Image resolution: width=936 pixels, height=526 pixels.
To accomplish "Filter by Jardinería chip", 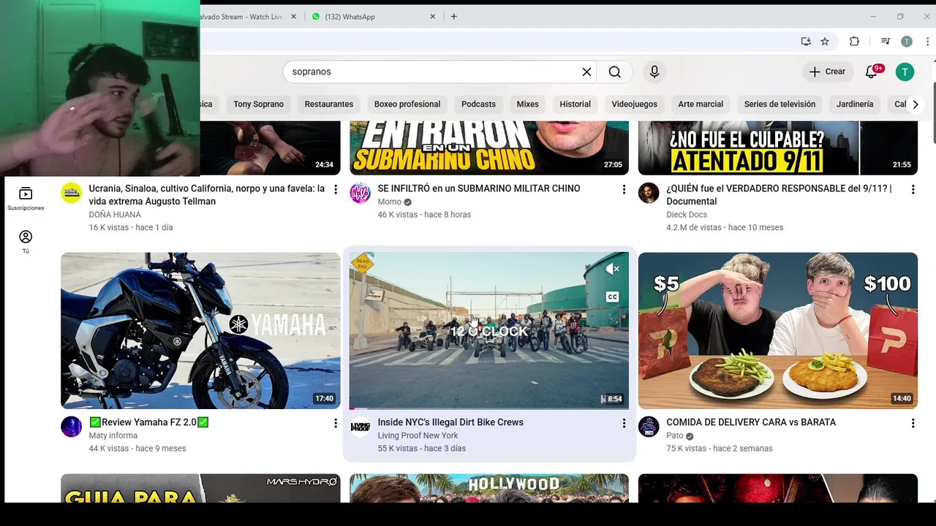I will click(x=855, y=104).
